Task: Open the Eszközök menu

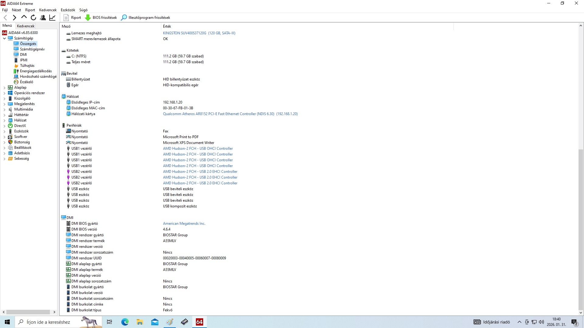Action: click(68, 10)
